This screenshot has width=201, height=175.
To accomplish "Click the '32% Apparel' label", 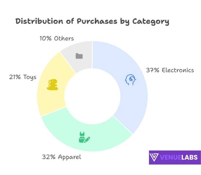I will click(x=61, y=157).
